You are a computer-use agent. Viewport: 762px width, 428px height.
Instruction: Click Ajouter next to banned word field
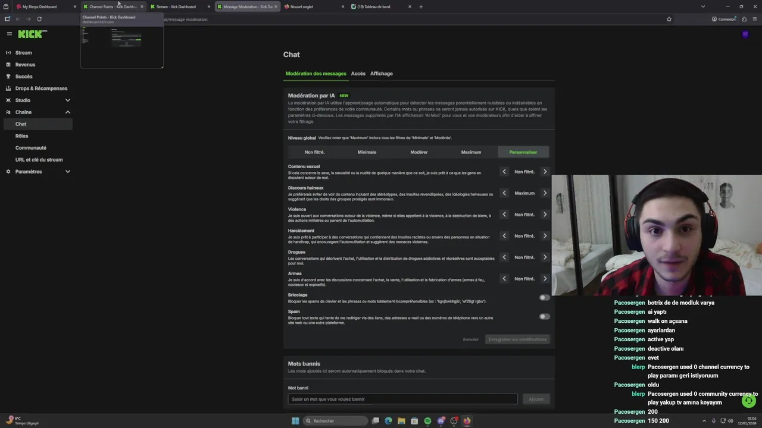point(536,399)
